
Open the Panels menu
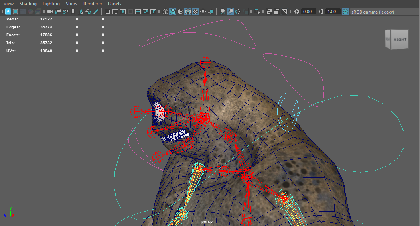[114, 4]
